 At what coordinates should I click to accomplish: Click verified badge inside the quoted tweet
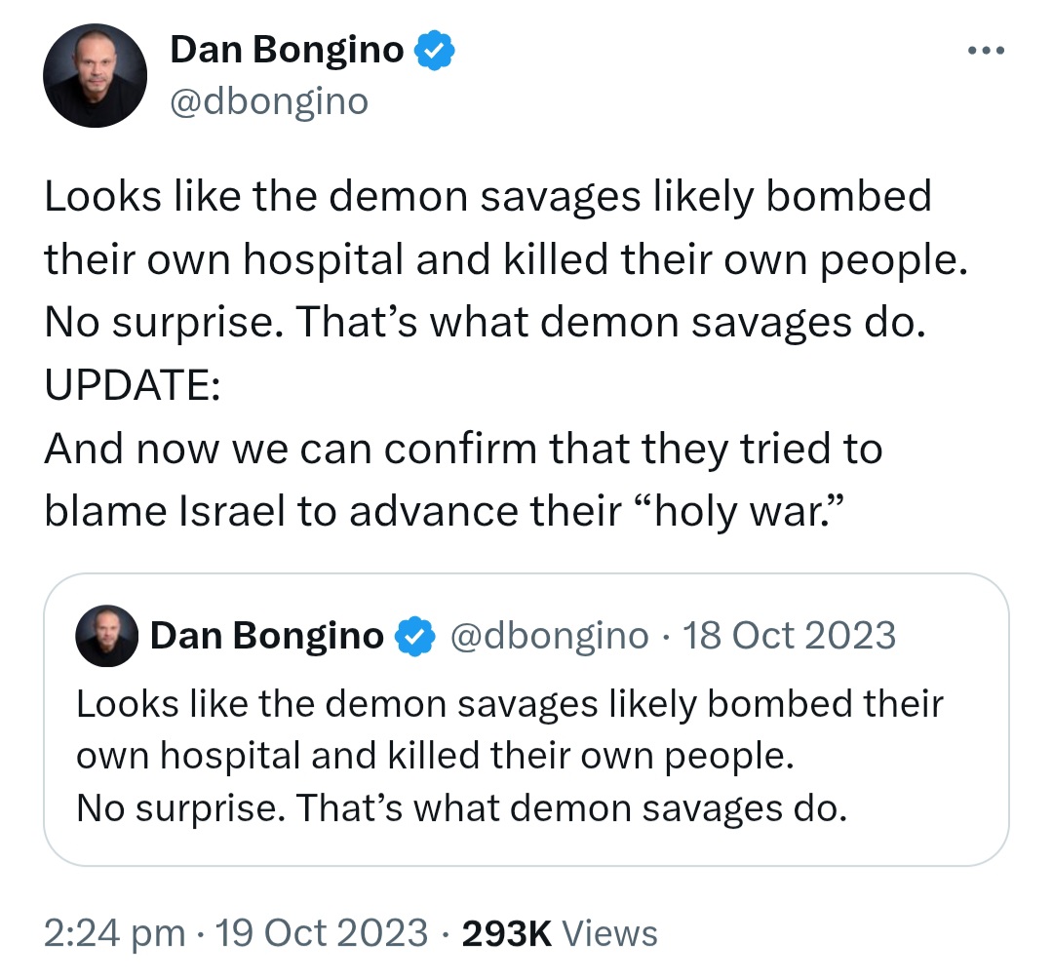coord(415,636)
